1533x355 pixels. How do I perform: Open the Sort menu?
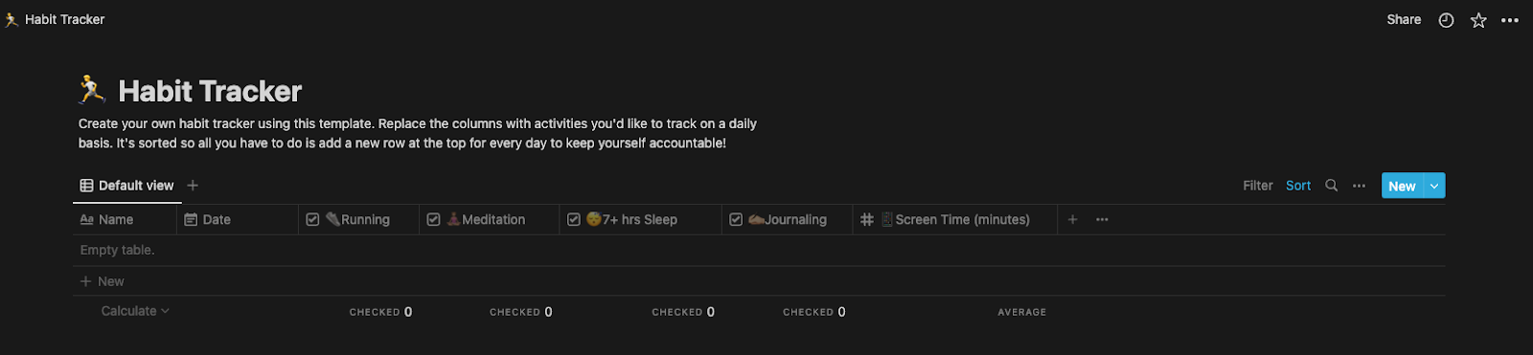coord(1298,186)
